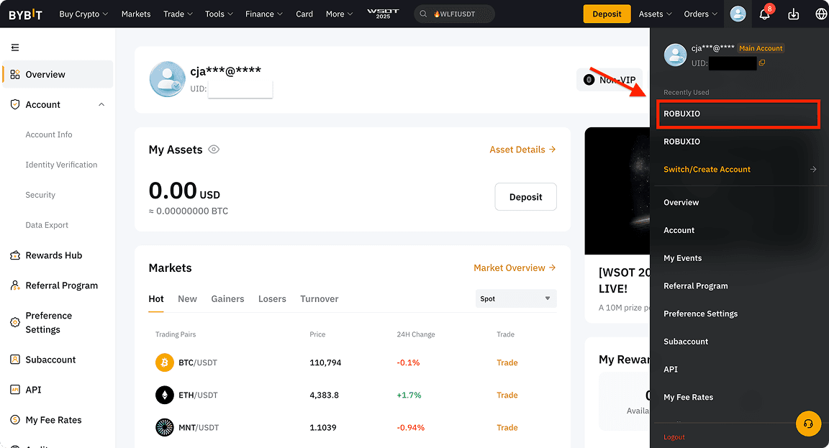Click the My Fee Rates icon

[15, 419]
